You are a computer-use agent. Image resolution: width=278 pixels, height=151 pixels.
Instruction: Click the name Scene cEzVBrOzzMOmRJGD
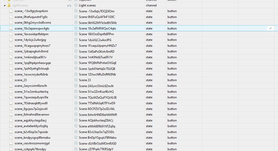click(x=98, y=143)
